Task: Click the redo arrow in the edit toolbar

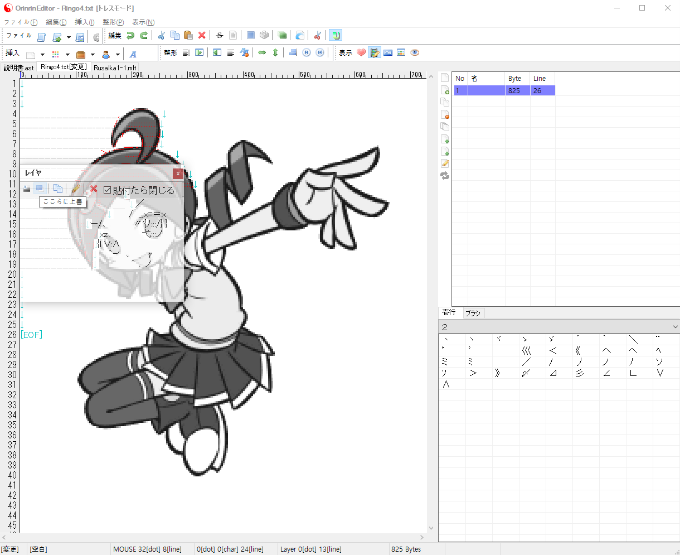Action: click(144, 35)
